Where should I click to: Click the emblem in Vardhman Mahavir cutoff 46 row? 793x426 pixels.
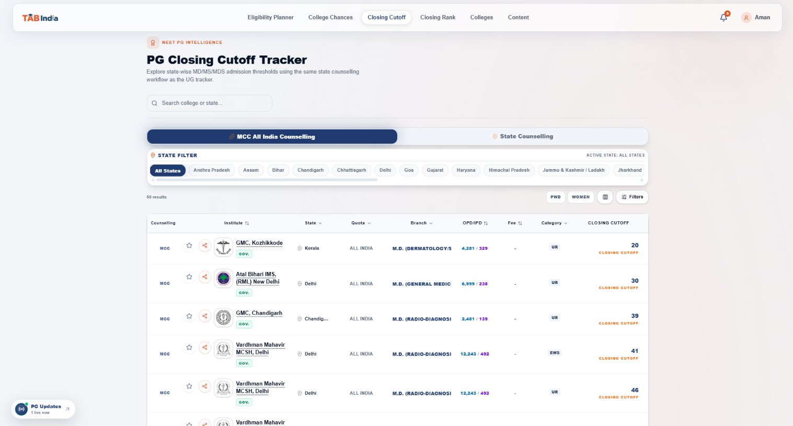click(x=224, y=388)
